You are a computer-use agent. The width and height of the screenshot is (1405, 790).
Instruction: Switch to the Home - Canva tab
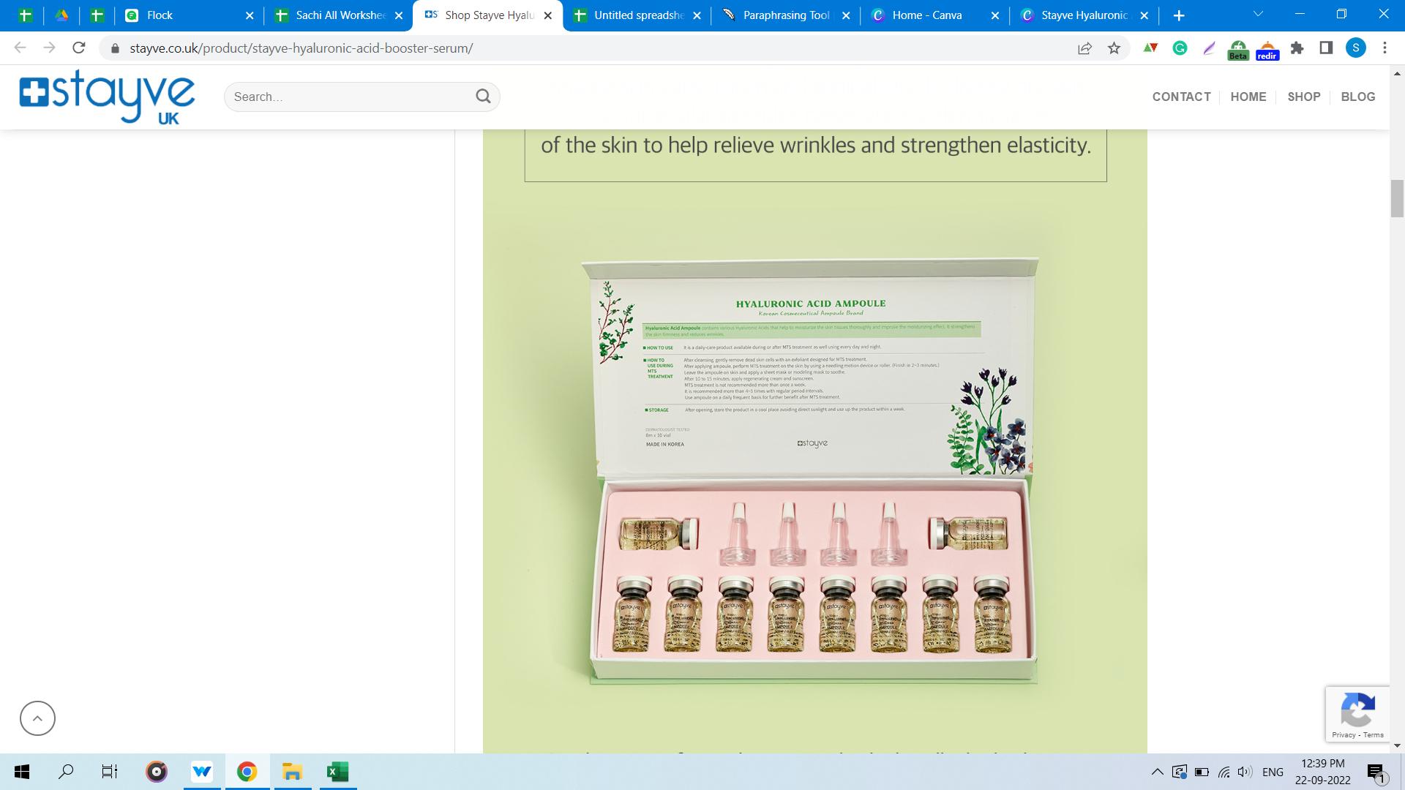click(x=926, y=15)
